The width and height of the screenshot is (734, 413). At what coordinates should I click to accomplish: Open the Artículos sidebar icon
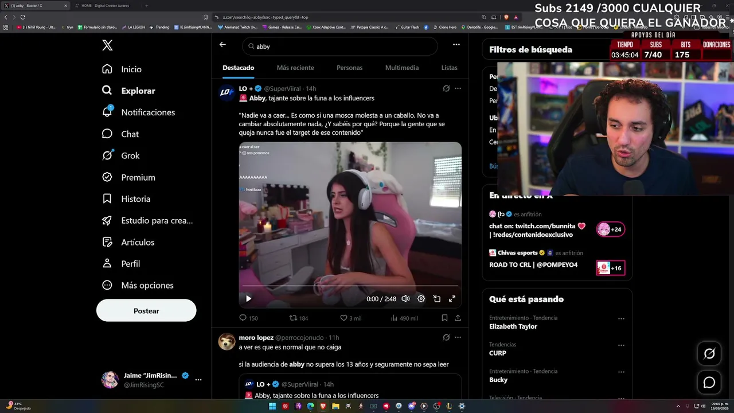point(107,242)
